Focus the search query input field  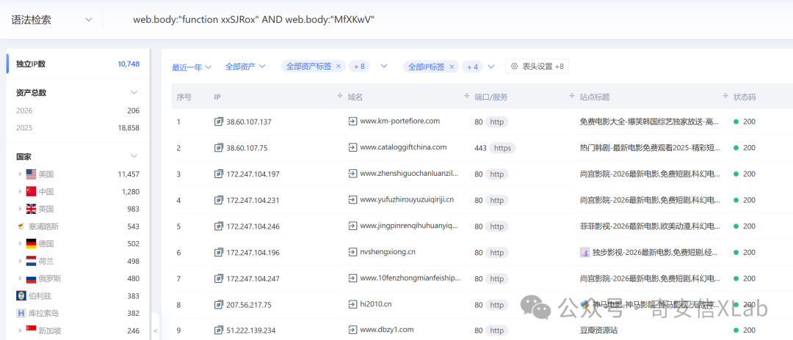tap(445, 20)
